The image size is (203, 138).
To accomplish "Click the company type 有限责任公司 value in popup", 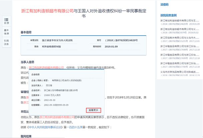I will pyautogui.click(x=67, y=80).
